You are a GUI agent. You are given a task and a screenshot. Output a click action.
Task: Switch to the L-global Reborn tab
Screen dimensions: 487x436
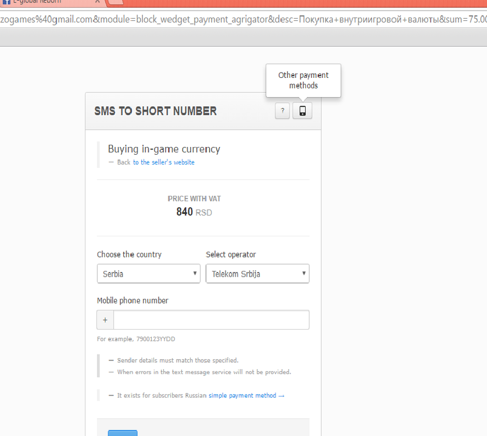[41, 2]
